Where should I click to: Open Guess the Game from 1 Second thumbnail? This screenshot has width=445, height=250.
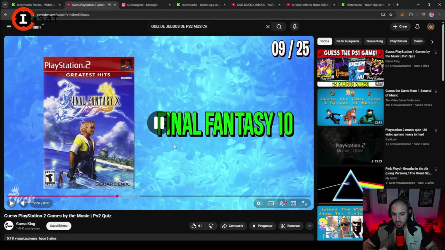[x=350, y=107]
